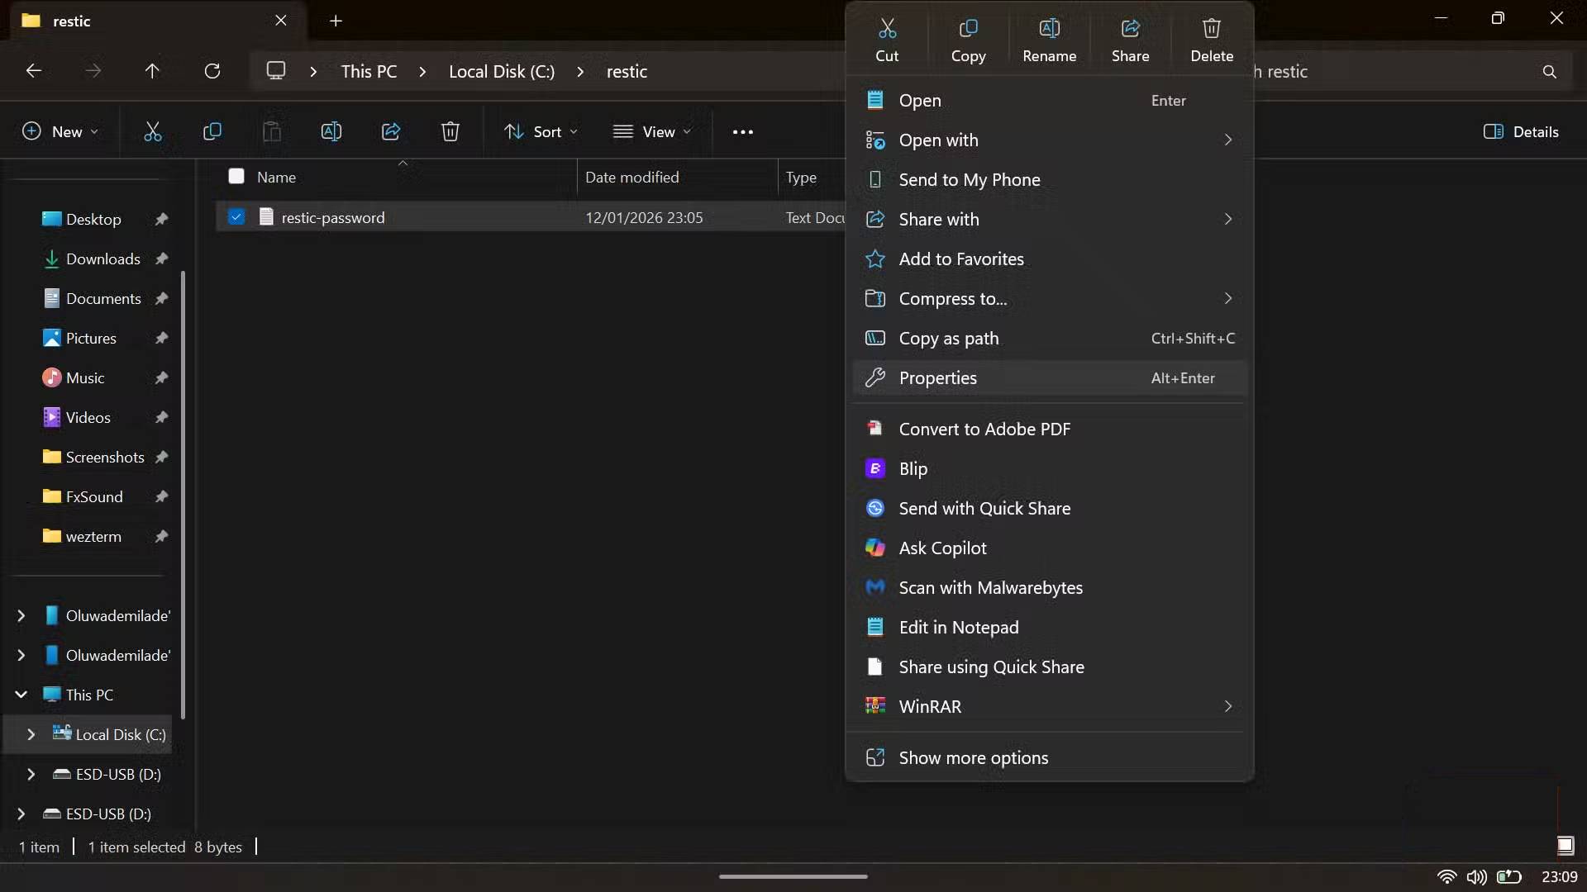
Task: Toggle the Details pane button
Action: tap(1521, 131)
